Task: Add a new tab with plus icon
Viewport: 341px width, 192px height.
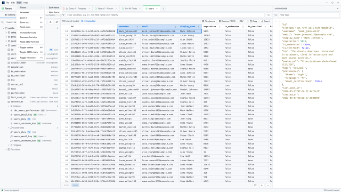Action: pyautogui.click(x=164, y=9)
